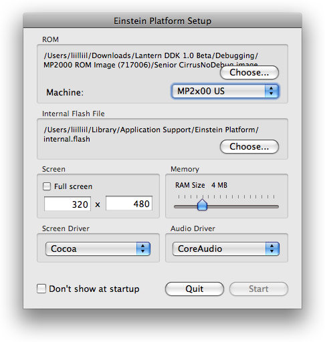Click the RAM Size slider track's right end

click(277, 207)
